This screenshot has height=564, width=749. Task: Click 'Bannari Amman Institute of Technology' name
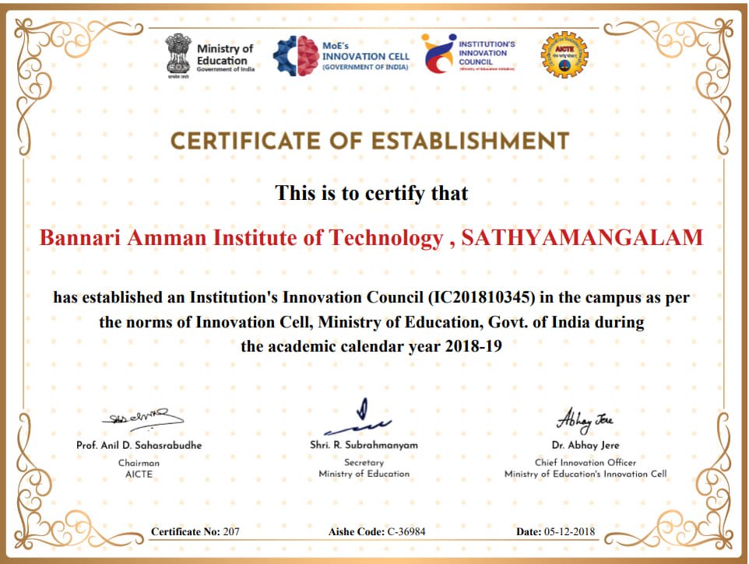[x=241, y=237]
